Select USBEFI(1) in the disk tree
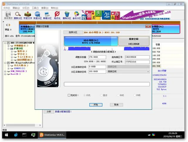Image resolution: width=188 pixels, height=142 pixels. click(19, 69)
